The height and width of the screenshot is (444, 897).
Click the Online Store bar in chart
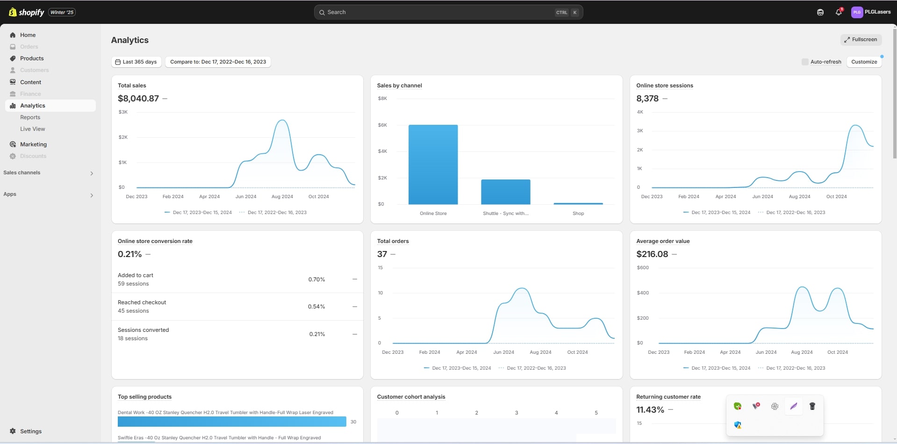coord(433,165)
